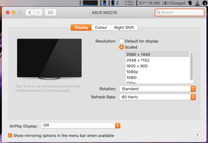This screenshot has width=208, height=143.
Task: Switch to the Night Shift tab
Action: pos(124,28)
